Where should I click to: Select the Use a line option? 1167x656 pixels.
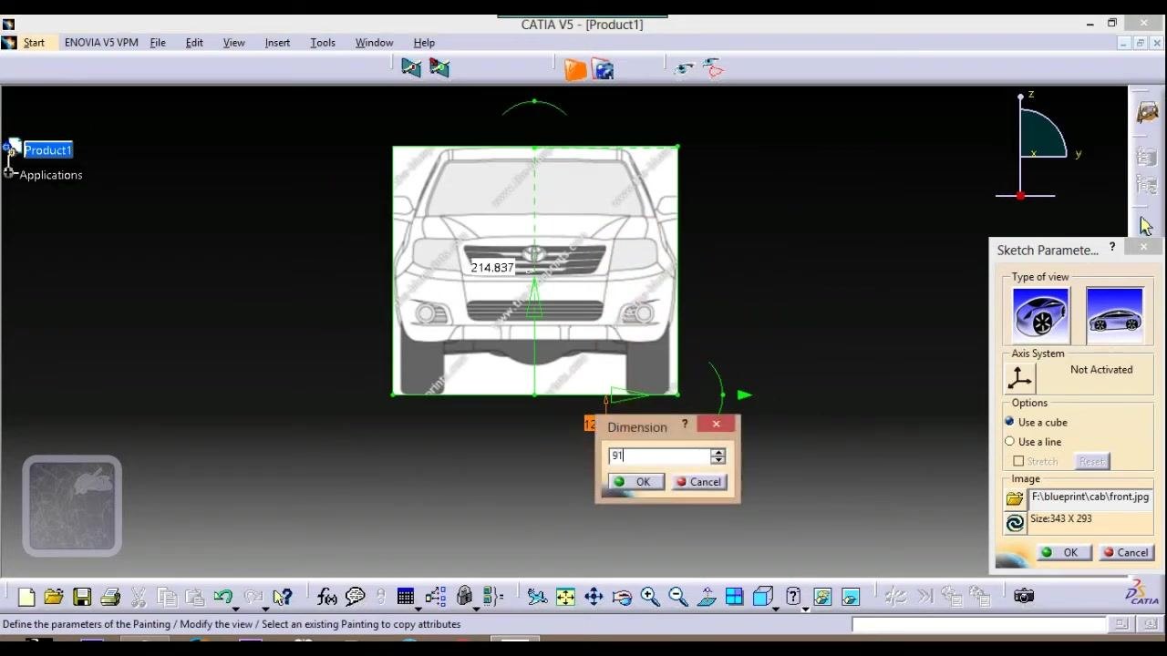pyautogui.click(x=1009, y=442)
